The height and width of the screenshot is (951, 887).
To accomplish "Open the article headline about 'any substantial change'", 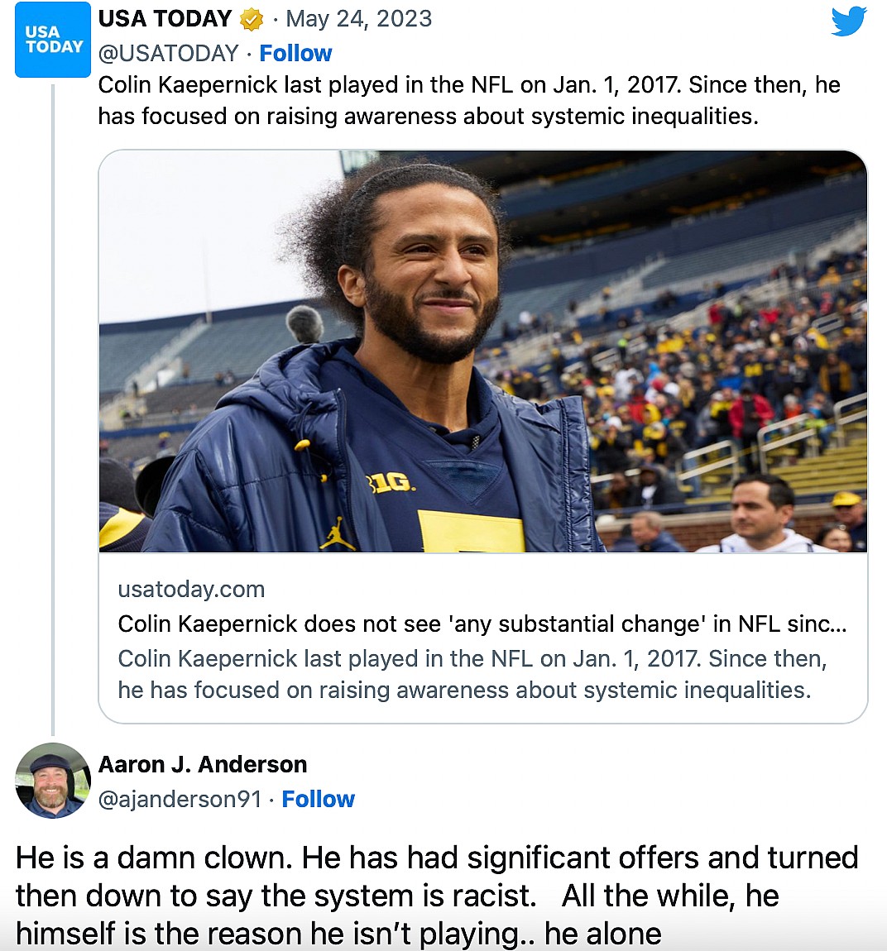I will (x=482, y=624).
